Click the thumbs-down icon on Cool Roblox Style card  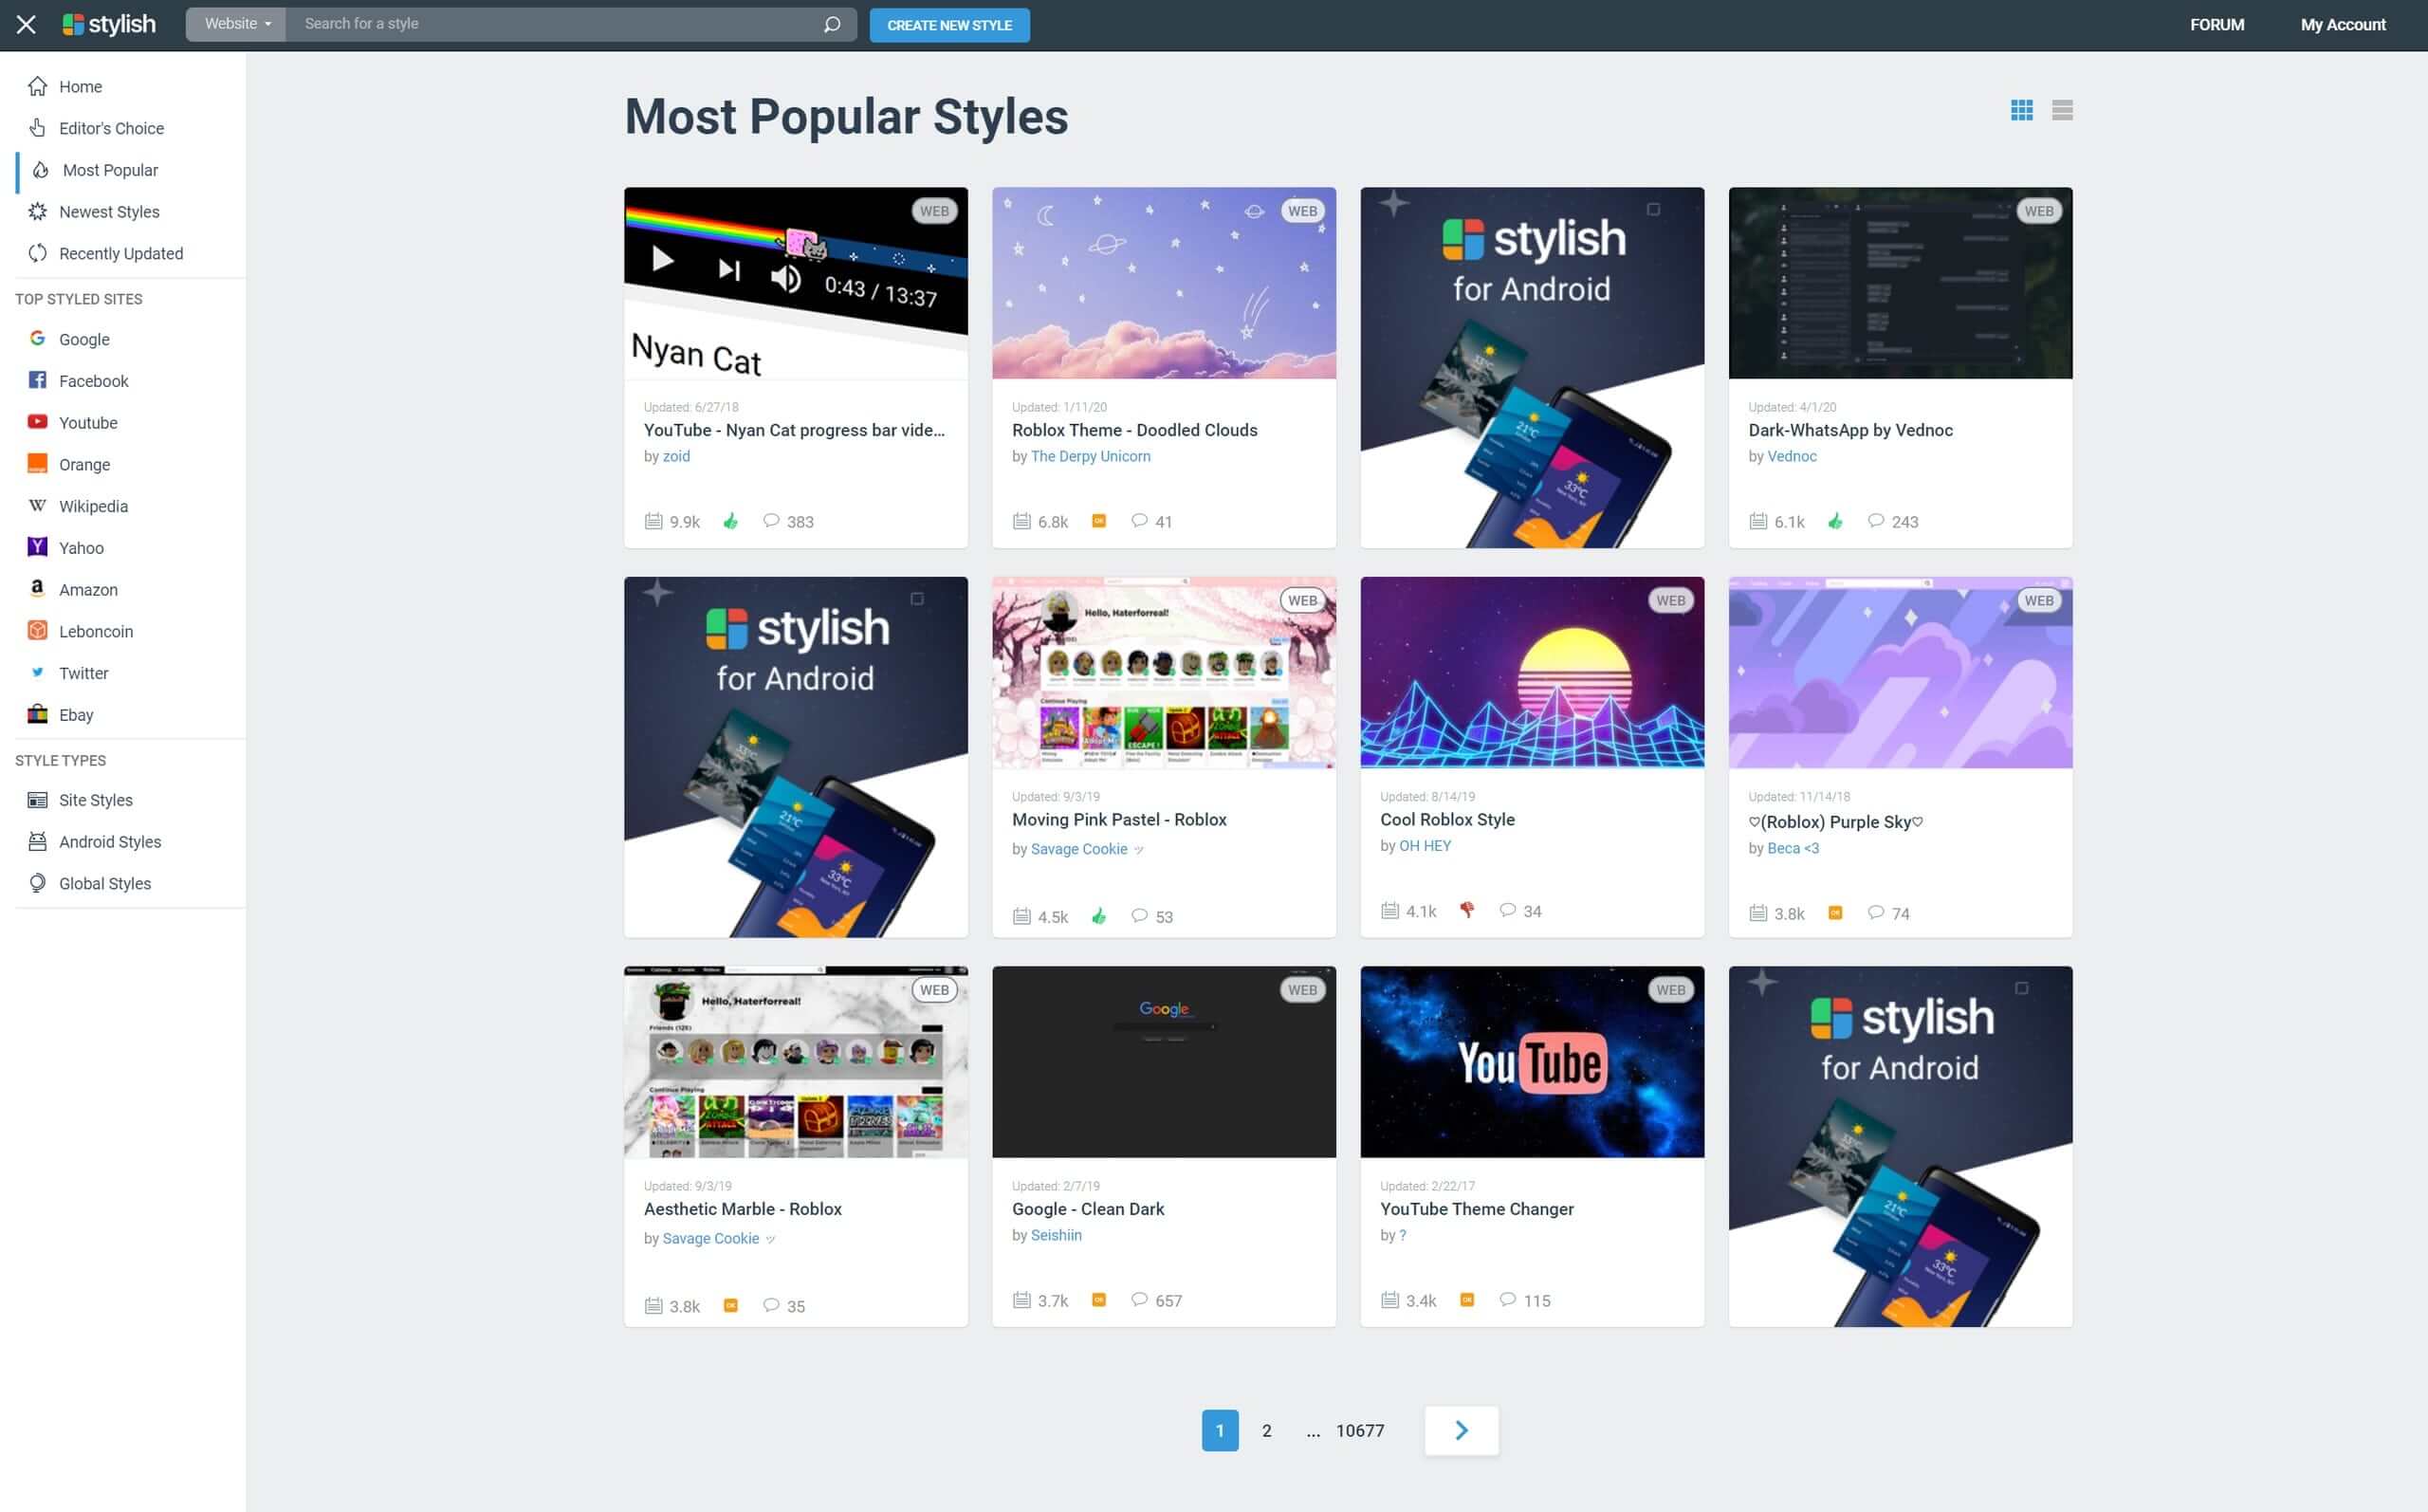pyautogui.click(x=1466, y=910)
